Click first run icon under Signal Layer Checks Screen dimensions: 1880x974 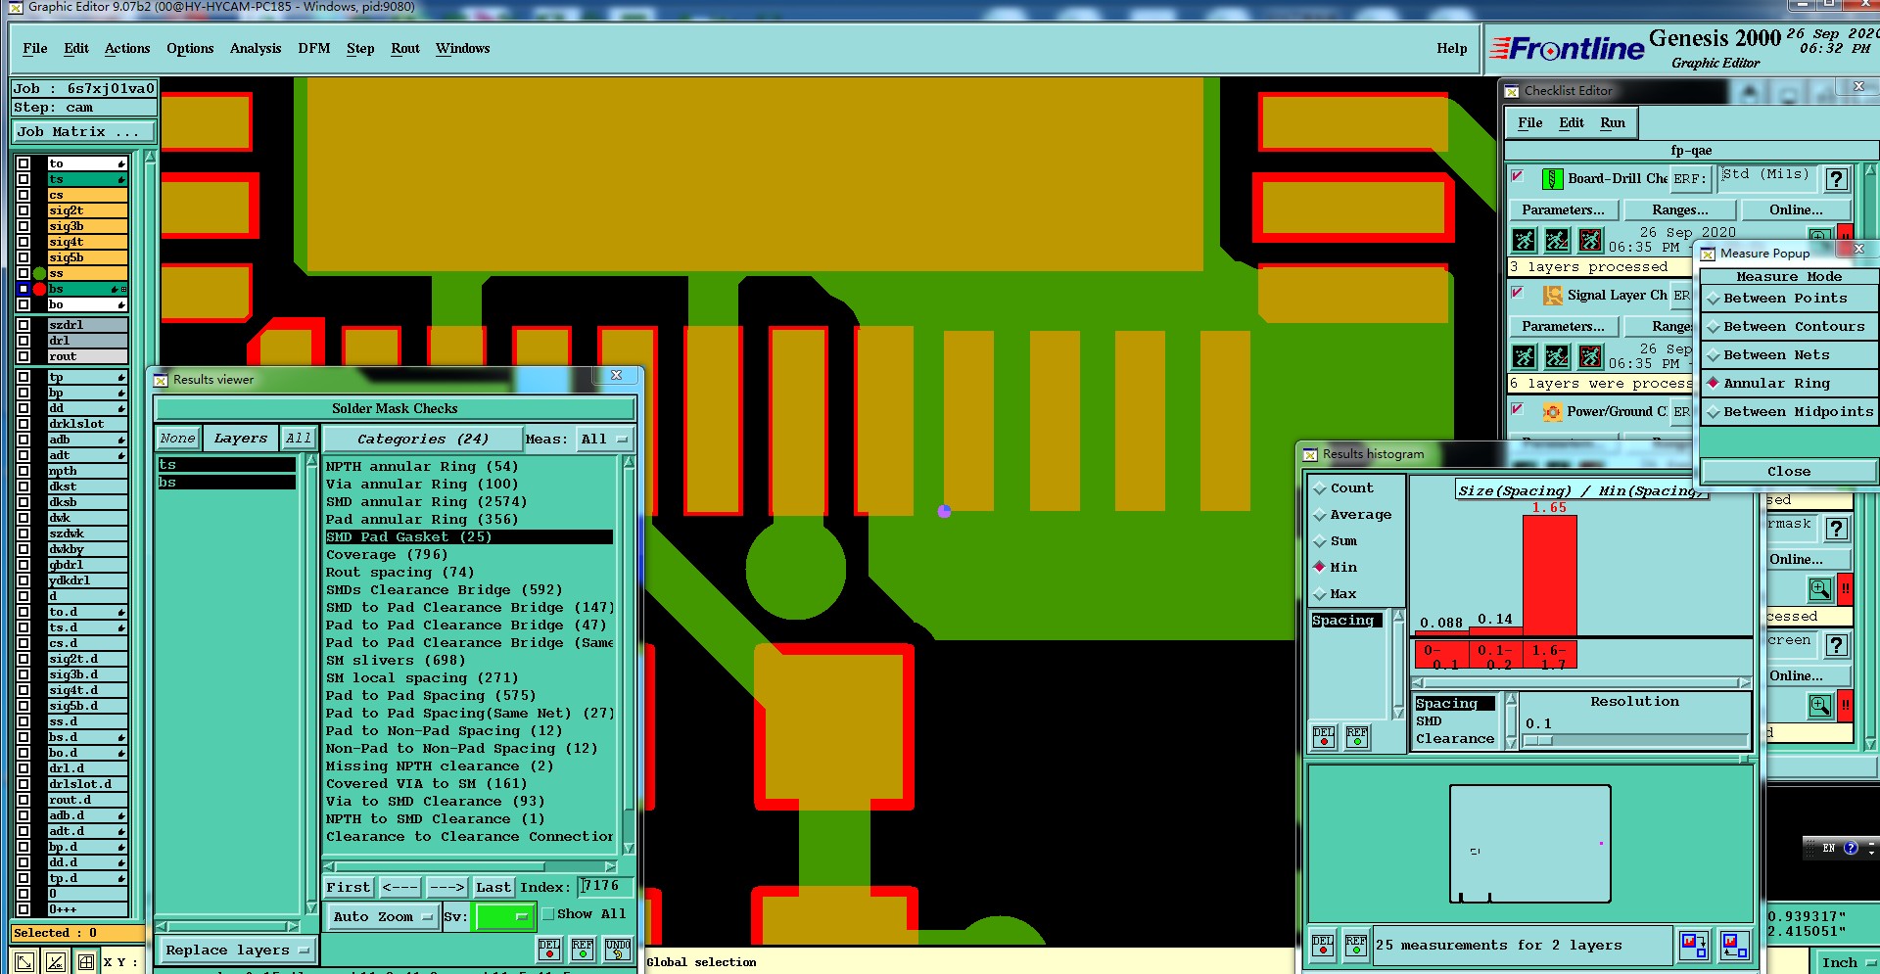(1525, 356)
